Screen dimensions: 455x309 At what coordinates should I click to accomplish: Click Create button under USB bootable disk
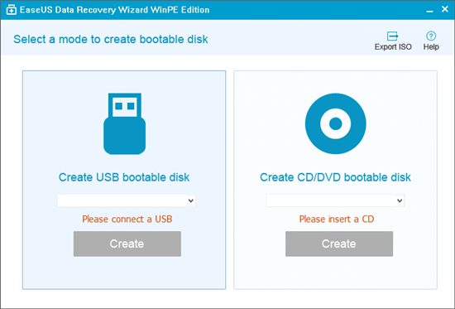click(127, 244)
